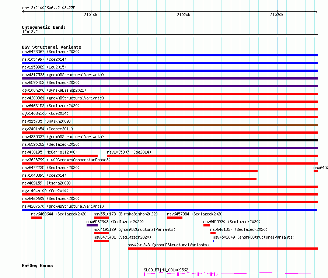Click the SLCO1B7|NM_001009562 gene label
The height and width of the screenshot is (278, 328).
[x=166, y=270]
